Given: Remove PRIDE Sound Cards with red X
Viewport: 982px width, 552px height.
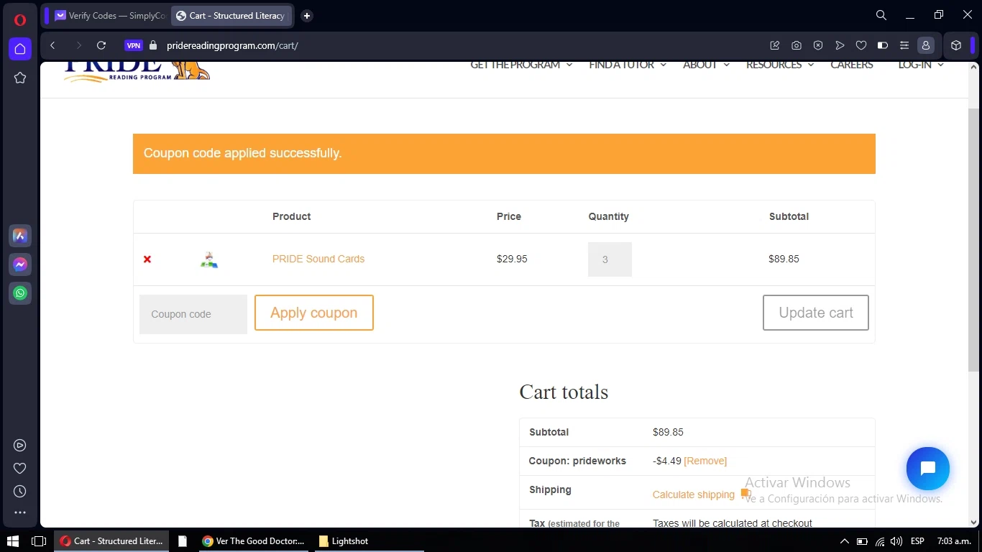Looking at the screenshot, I should click(147, 259).
